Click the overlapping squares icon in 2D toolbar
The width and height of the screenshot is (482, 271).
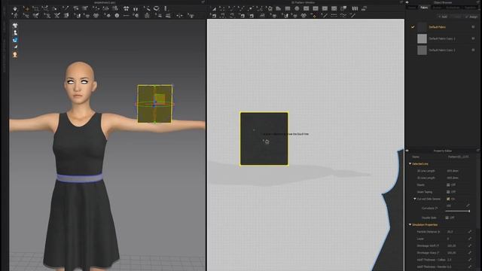pyautogui.click(x=343, y=8)
